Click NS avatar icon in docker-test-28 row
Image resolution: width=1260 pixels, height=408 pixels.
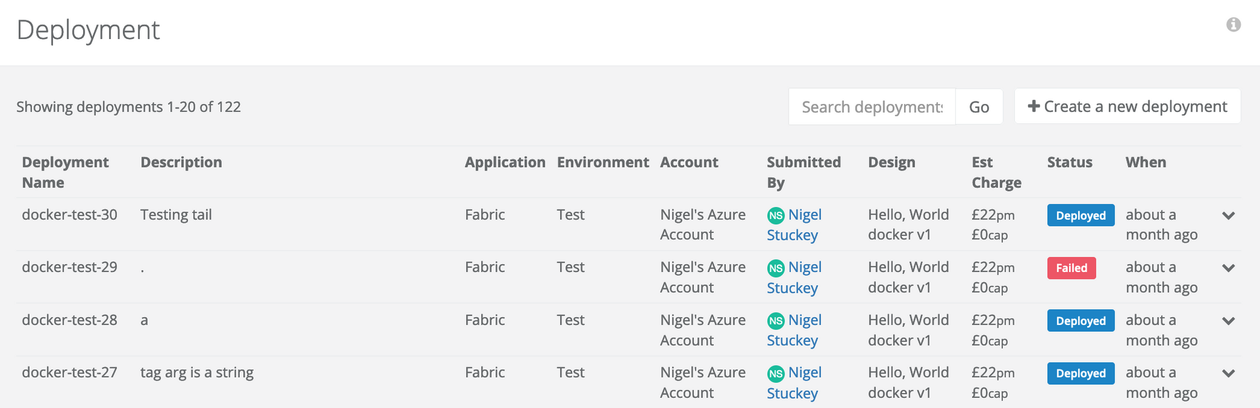776,321
